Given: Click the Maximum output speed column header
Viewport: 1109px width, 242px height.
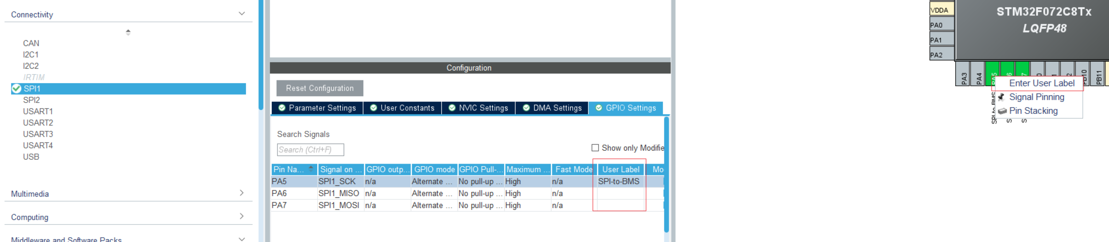Looking at the screenshot, I should (528, 169).
